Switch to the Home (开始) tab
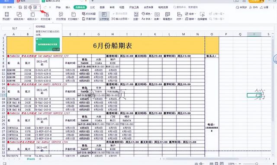Screen dimensions: 277x165 58,7
